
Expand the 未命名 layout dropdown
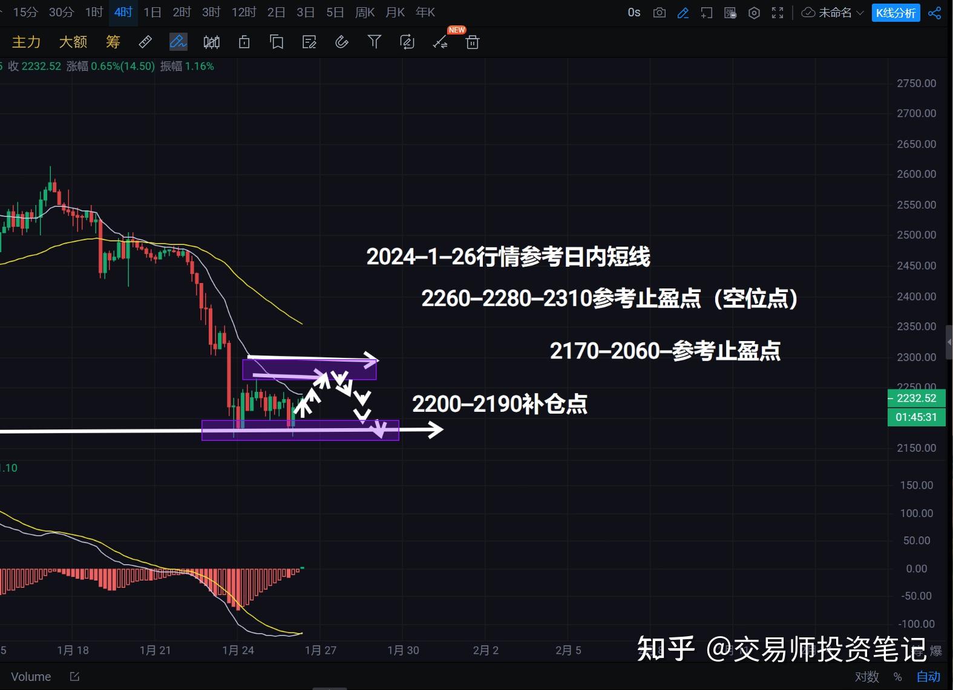tap(840, 13)
